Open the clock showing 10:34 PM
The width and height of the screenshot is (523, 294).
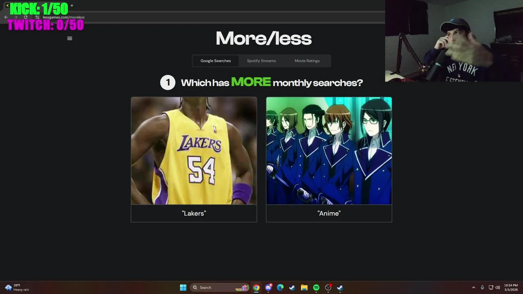click(x=511, y=287)
